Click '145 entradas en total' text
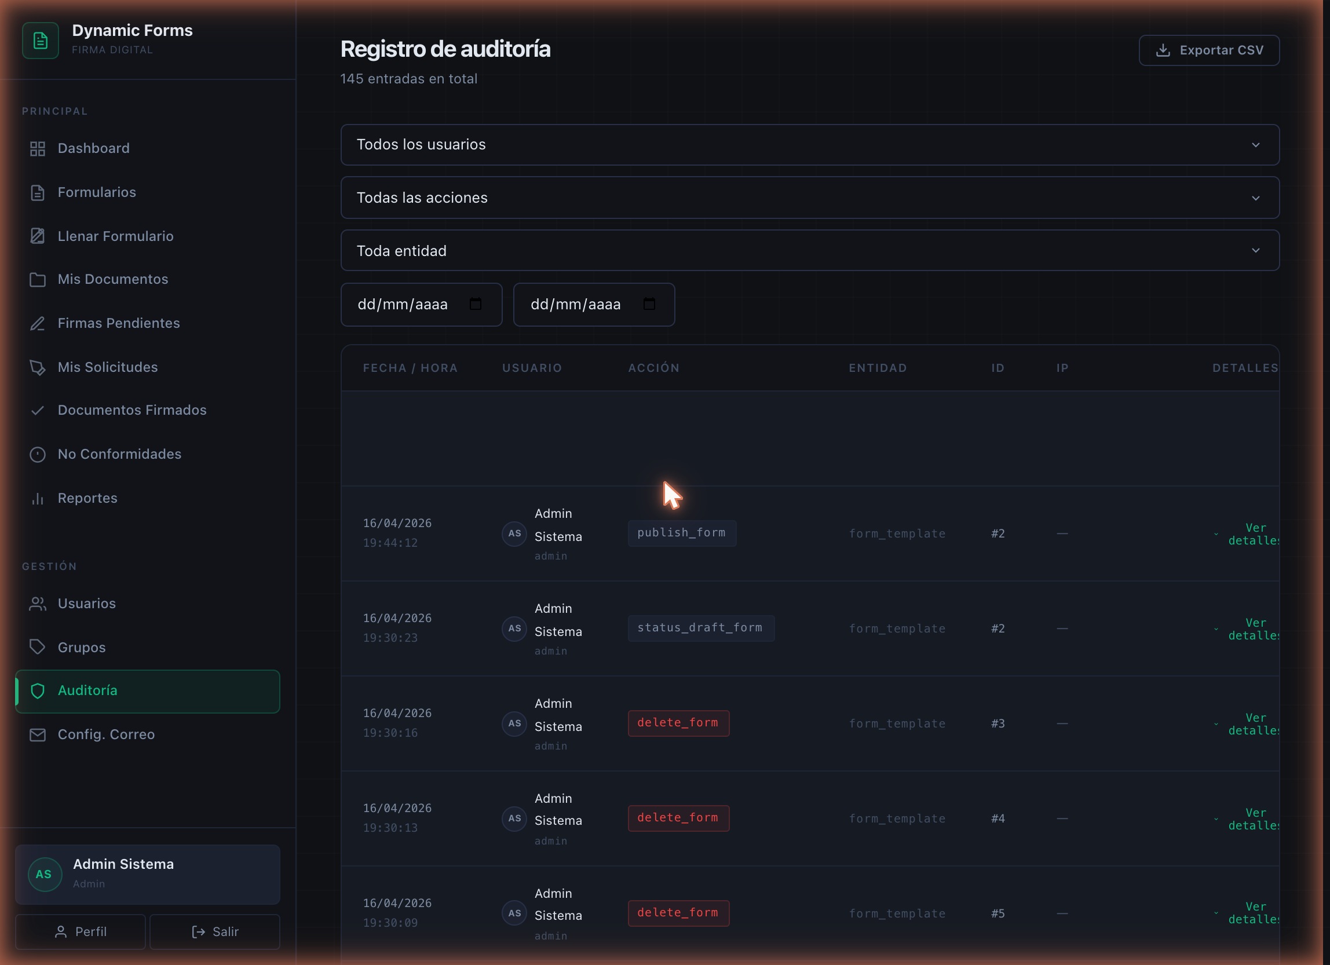 [x=409, y=79]
